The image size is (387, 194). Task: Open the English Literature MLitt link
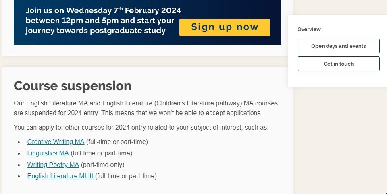(60, 176)
